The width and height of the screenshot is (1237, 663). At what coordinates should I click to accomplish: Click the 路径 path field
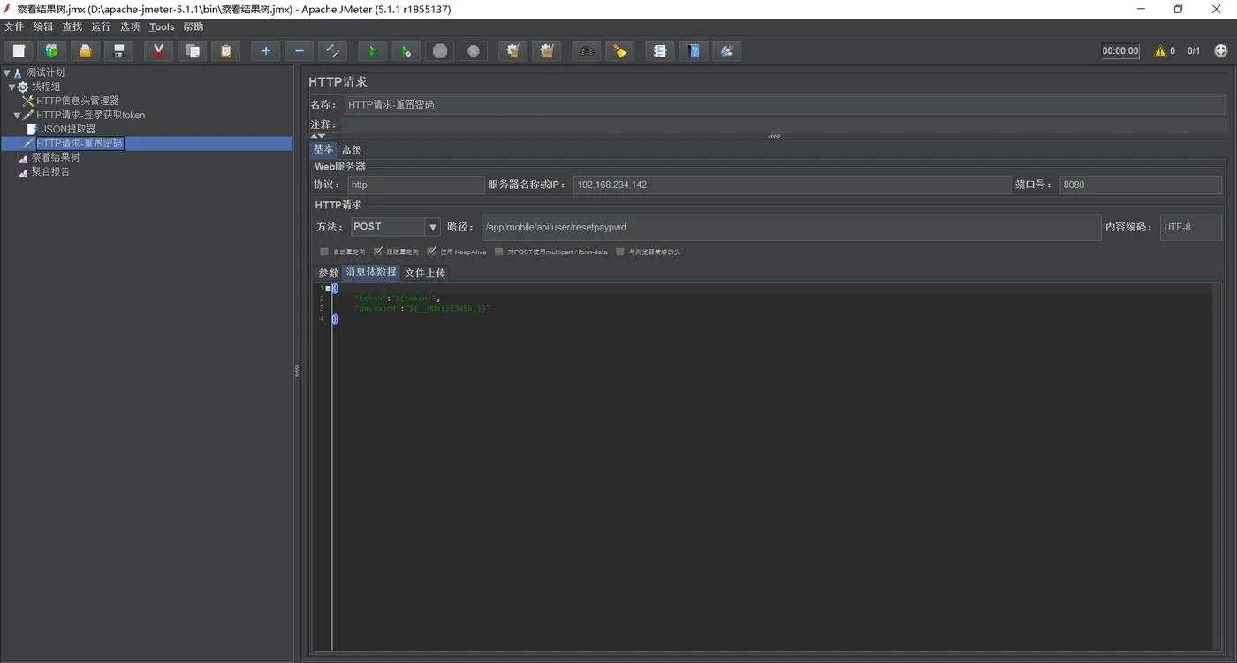(791, 228)
